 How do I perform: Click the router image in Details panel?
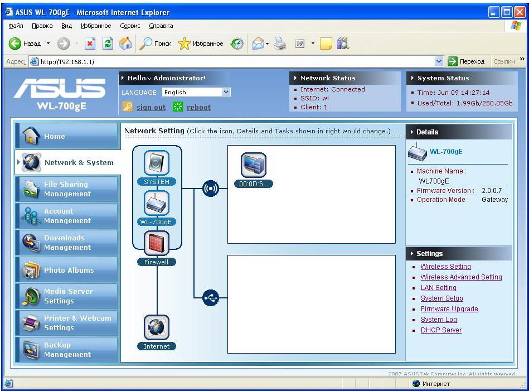point(417,152)
